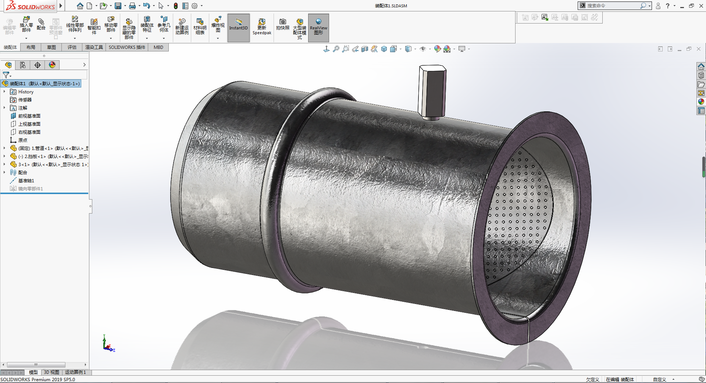Screen dimensions: 706x383
Task: Select 基准轴1 in the feature tree
Action: [26, 180]
